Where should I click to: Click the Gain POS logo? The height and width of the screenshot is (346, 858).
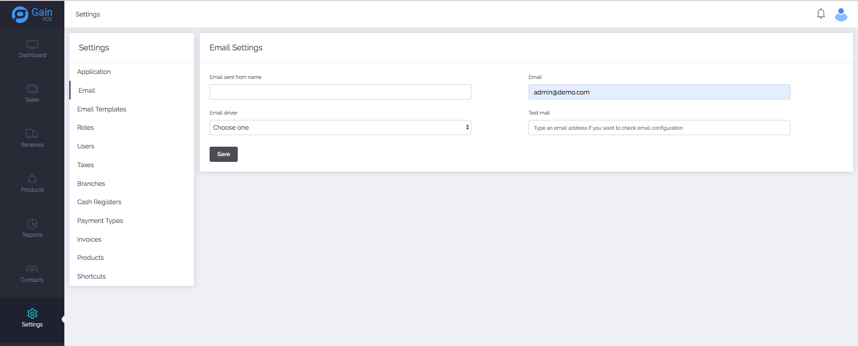32,14
